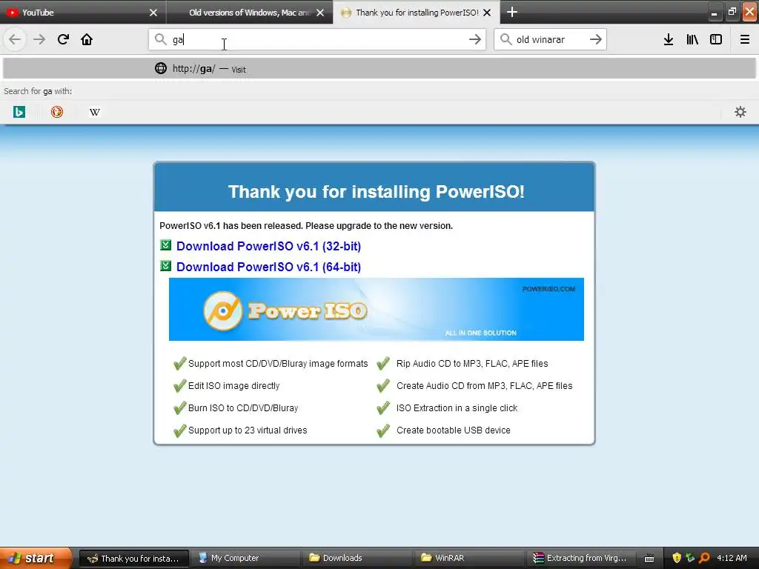Download PowerISO v6.1 64-bit link
The height and width of the screenshot is (569, 759).
click(268, 267)
